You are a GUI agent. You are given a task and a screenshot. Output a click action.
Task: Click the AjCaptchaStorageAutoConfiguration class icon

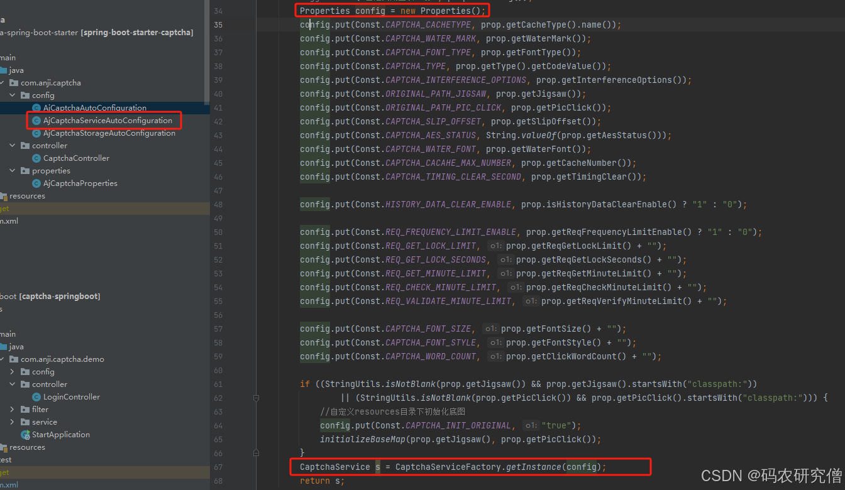point(36,133)
